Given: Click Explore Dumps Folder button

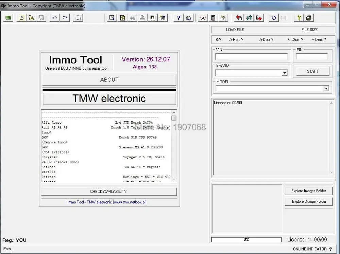Looking at the screenshot, I should point(309,201).
